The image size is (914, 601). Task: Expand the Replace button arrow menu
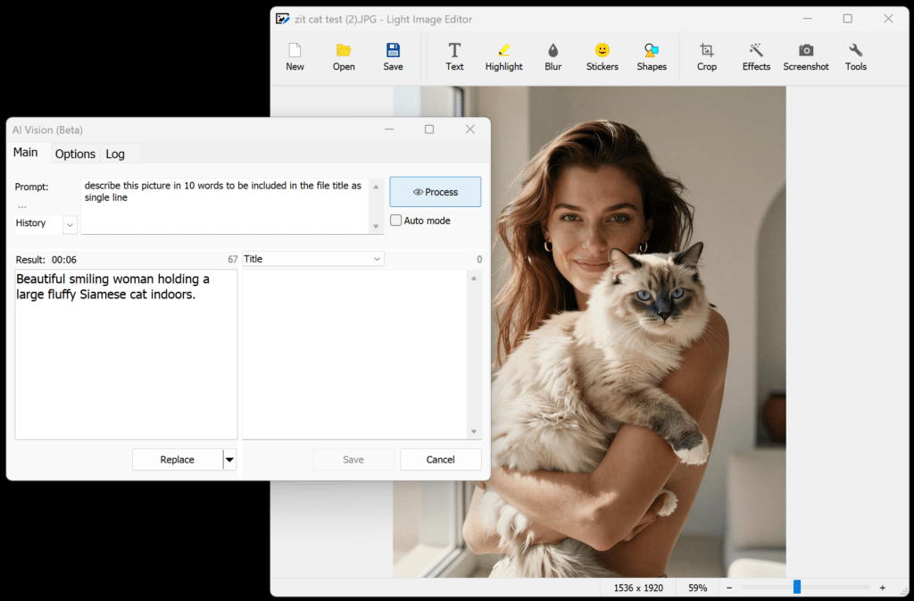coord(229,460)
